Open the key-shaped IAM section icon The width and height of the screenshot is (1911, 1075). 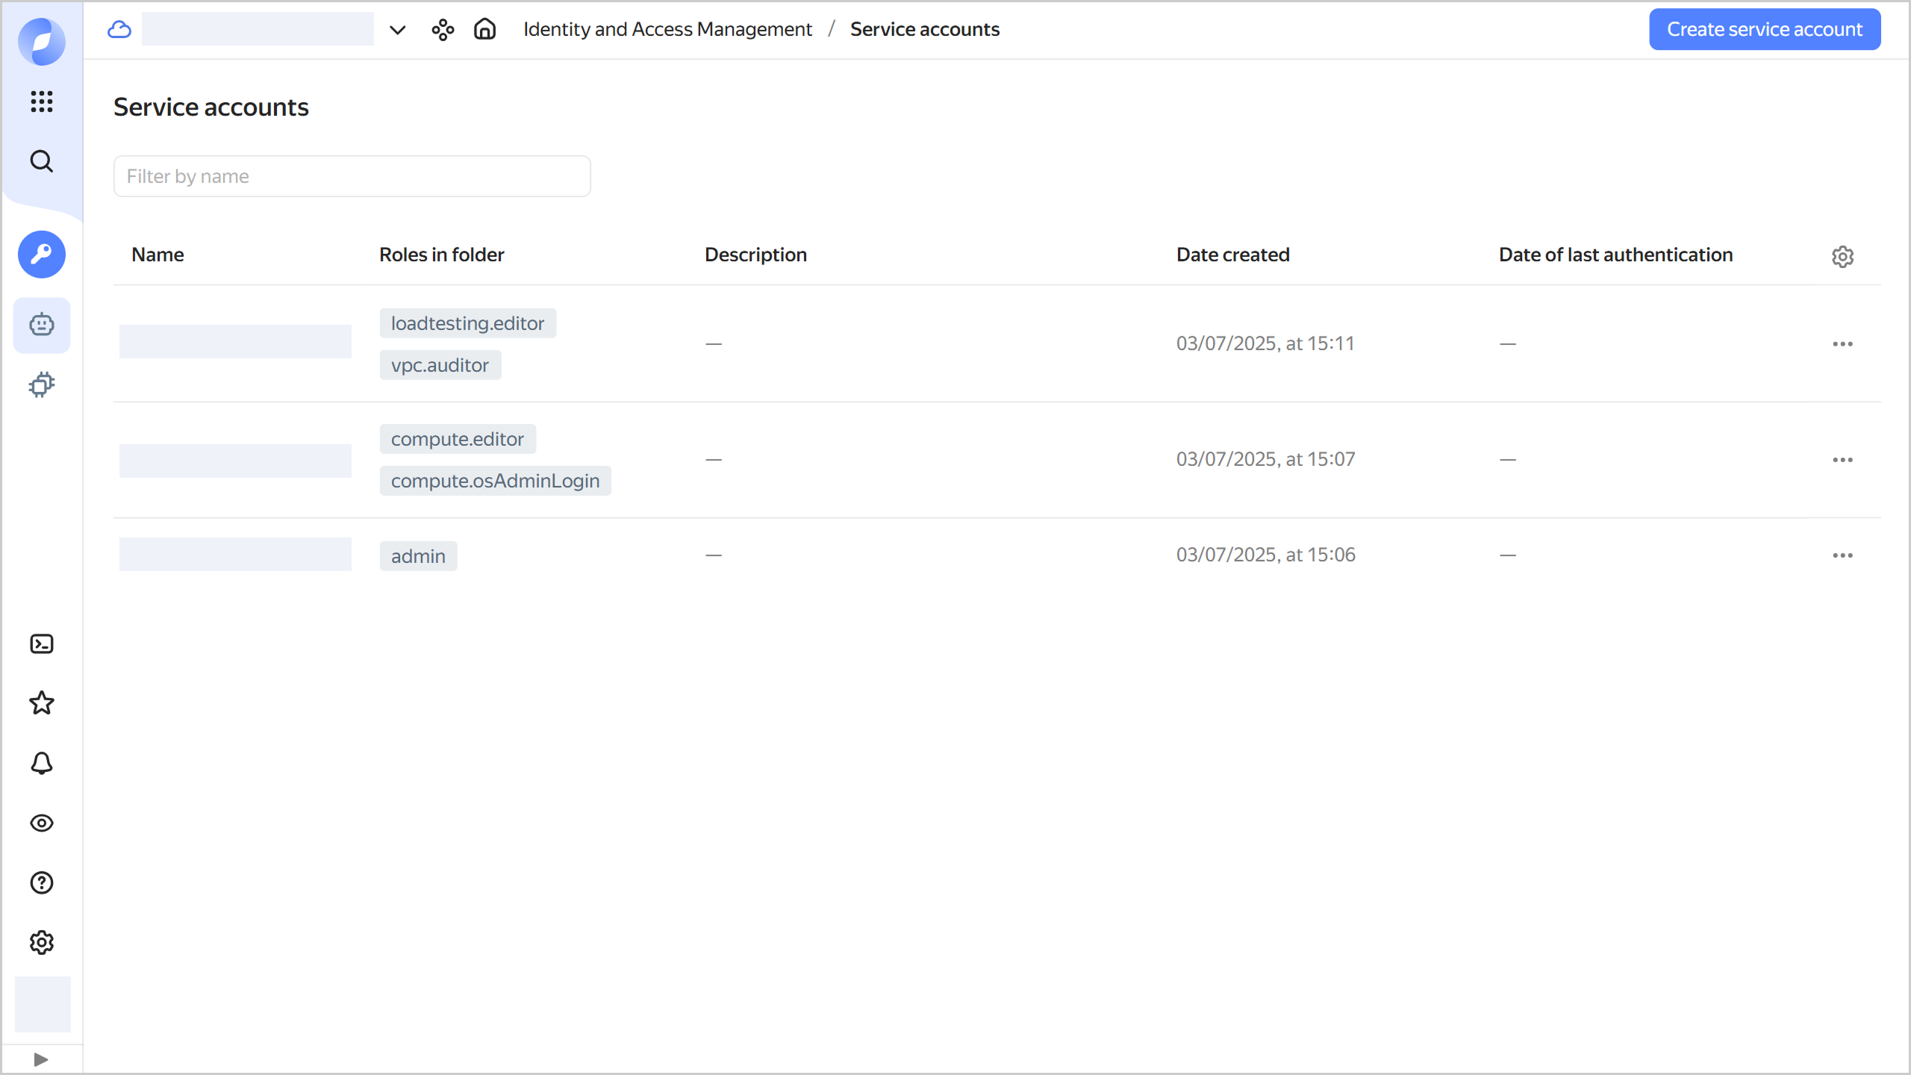[x=41, y=255]
